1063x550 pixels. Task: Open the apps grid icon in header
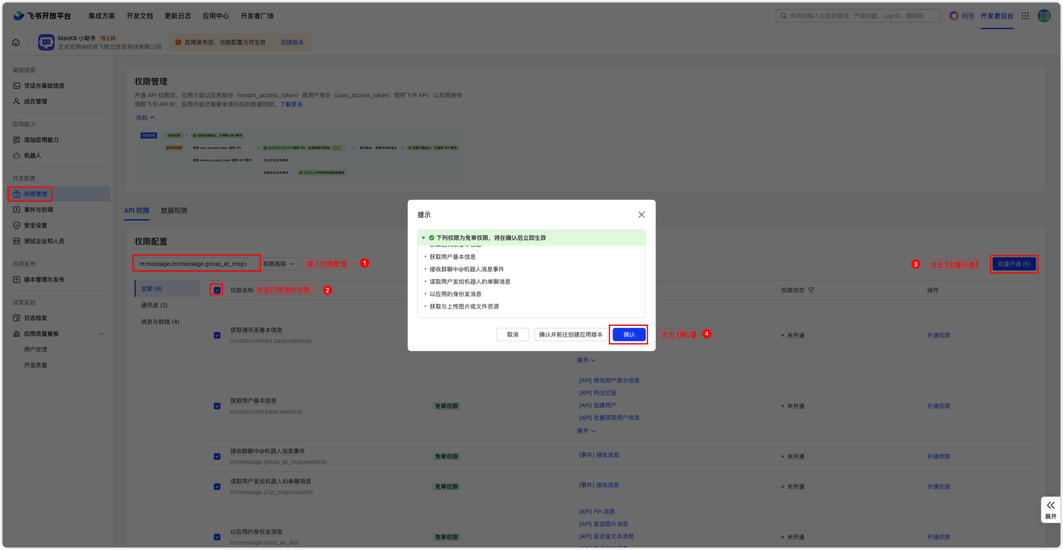point(1025,16)
